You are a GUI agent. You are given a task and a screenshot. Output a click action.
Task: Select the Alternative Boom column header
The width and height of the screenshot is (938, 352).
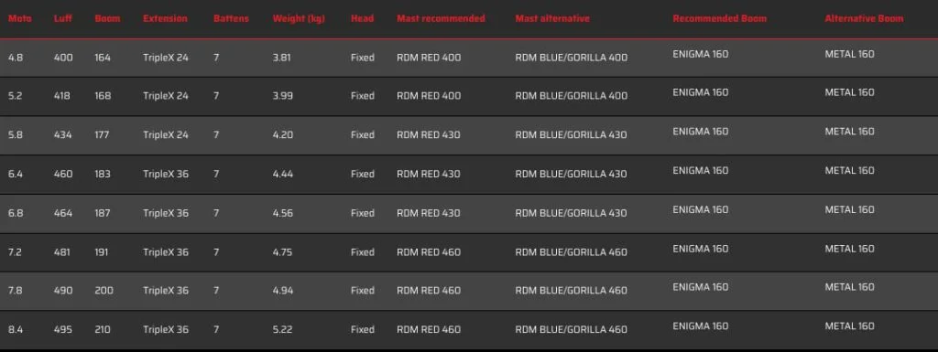[864, 18]
